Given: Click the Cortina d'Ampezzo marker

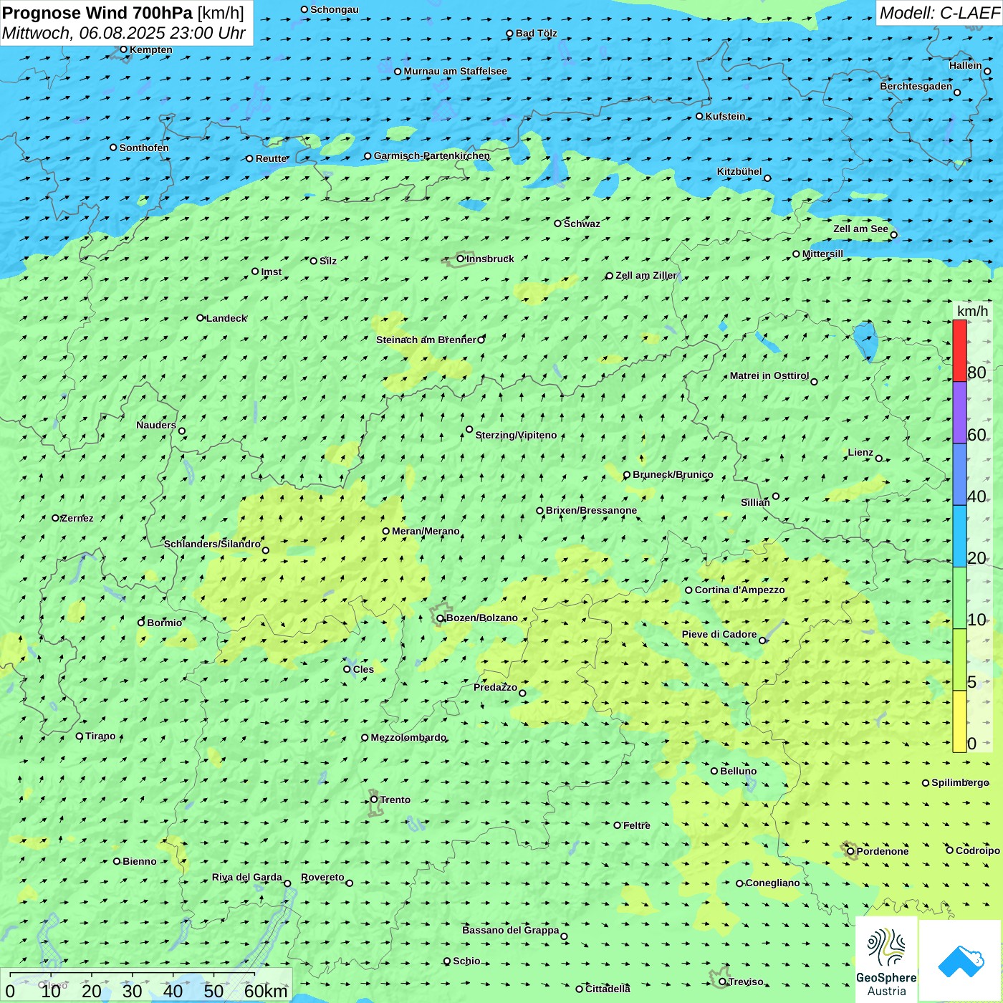Looking at the screenshot, I should point(689,590).
